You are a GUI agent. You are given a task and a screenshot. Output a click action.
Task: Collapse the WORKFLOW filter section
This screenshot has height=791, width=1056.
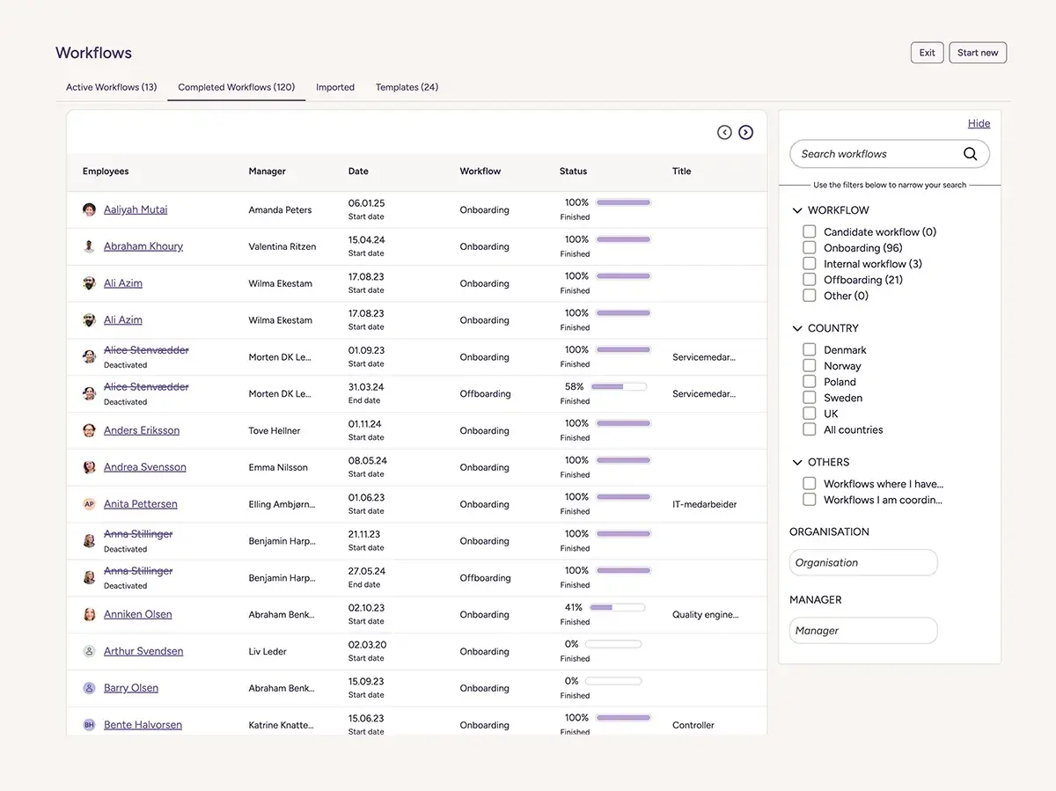pos(797,209)
